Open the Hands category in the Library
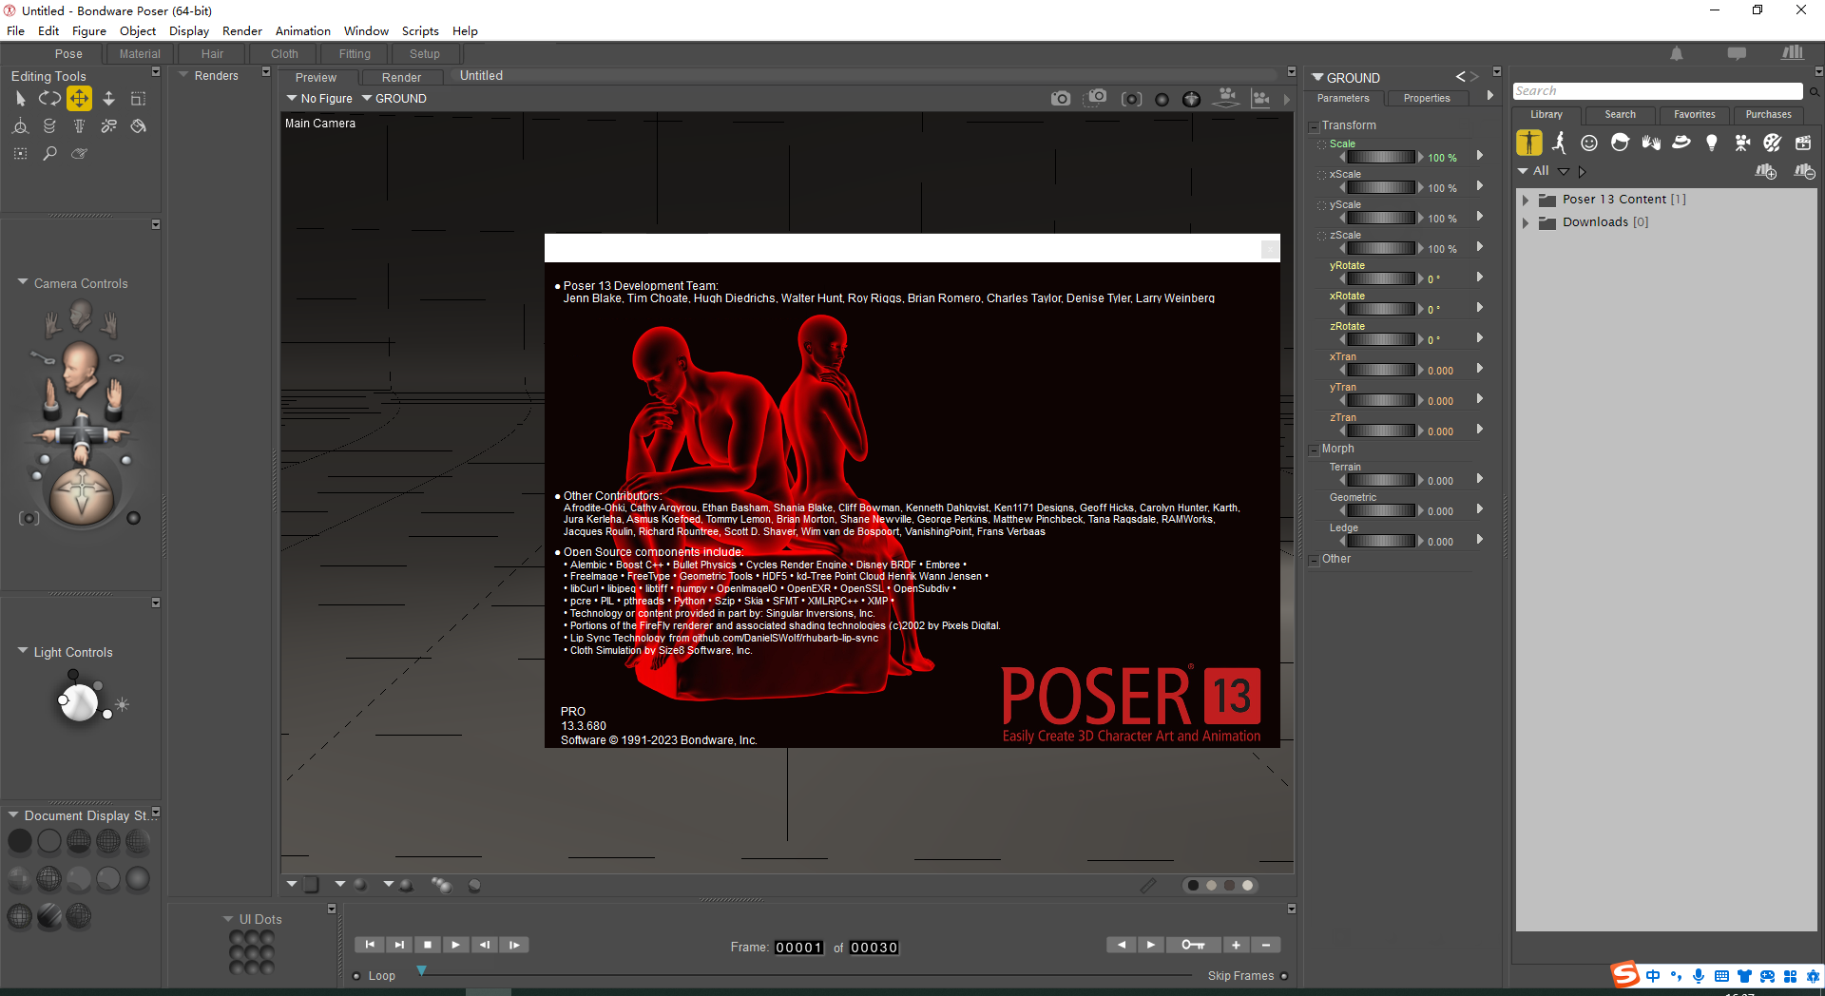The width and height of the screenshot is (1825, 996). pos(1651,143)
